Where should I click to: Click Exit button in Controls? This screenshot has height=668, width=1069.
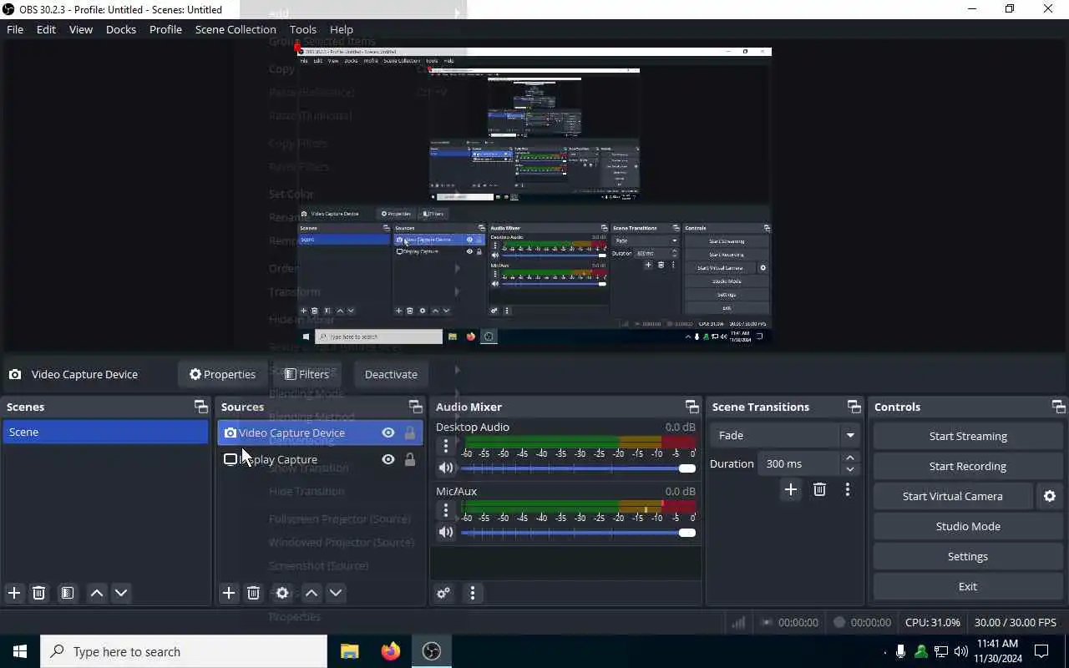point(968,586)
